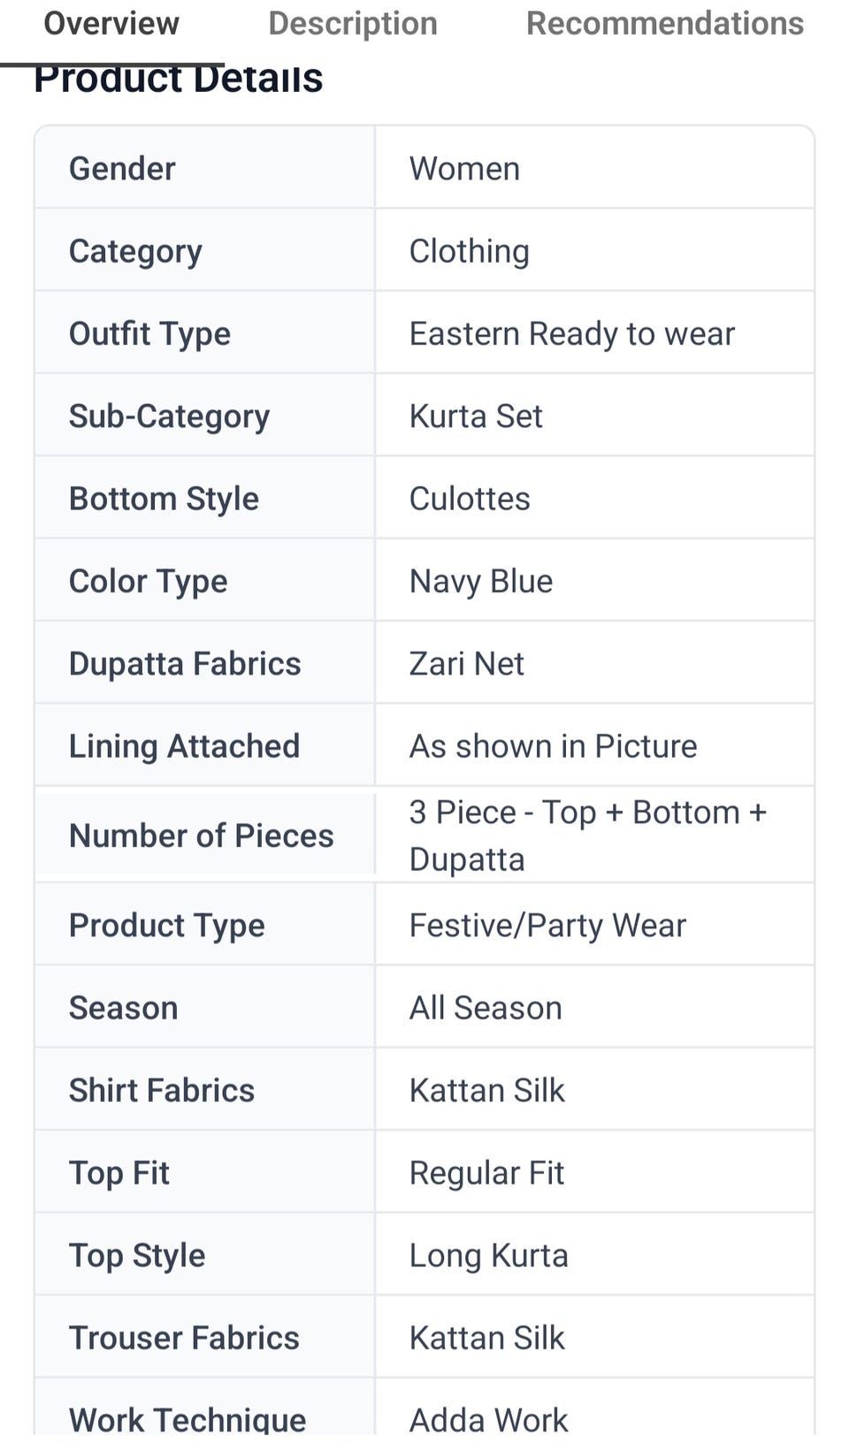Image resolution: width=849 pixels, height=1450 pixels.
Task: Click the Zari Net dupatta fabric value
Action: [466, 663]
